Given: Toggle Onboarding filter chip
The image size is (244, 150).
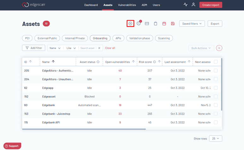Looking at the screenshot, I should [x=100, y=38].
